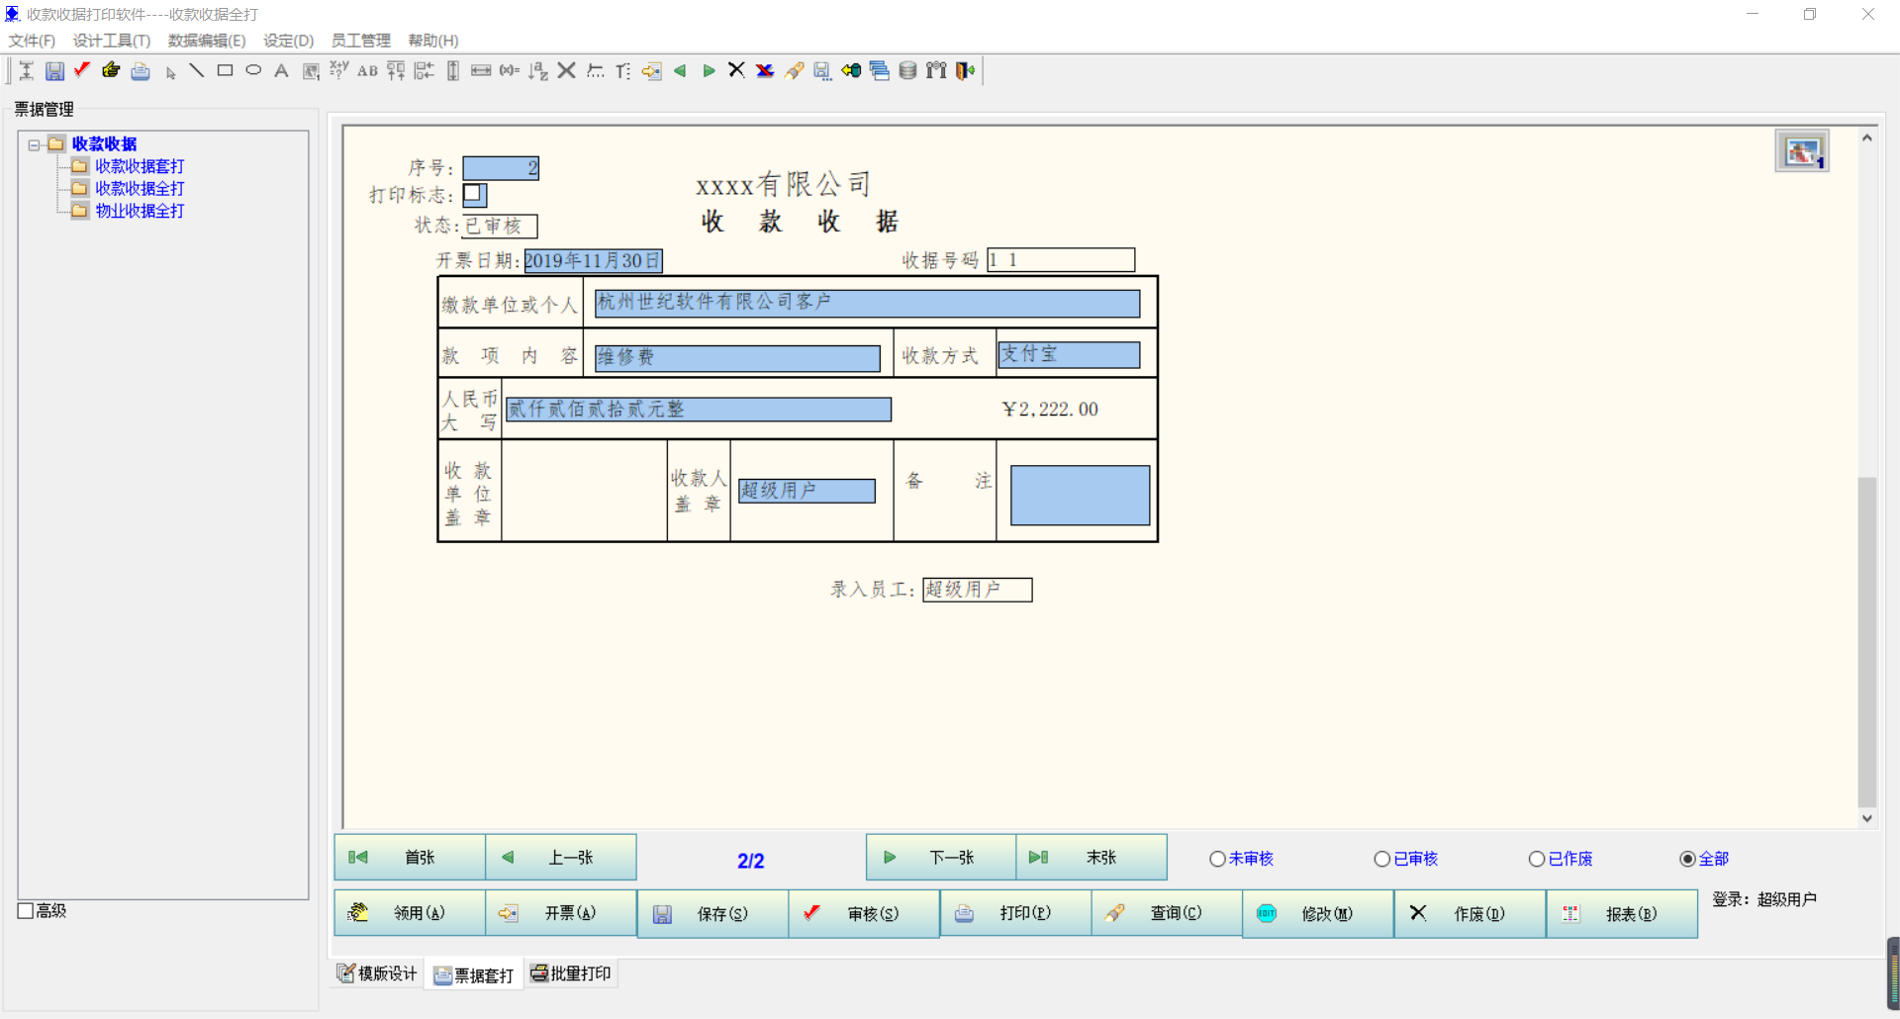
Task: Click the 开票(A) button
Action: pyautogui.click(x=561, y=913)
